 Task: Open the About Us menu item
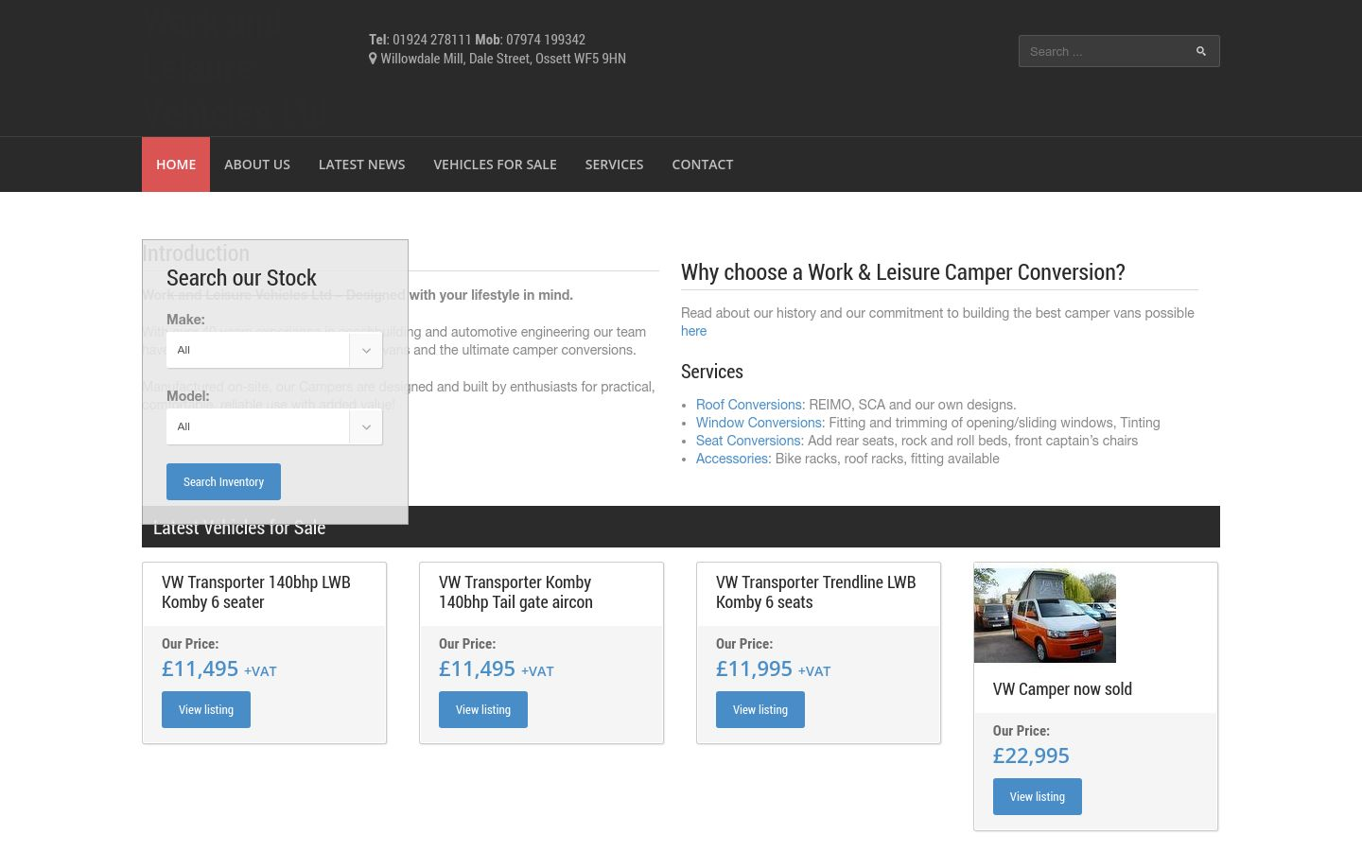click(257, 165)
